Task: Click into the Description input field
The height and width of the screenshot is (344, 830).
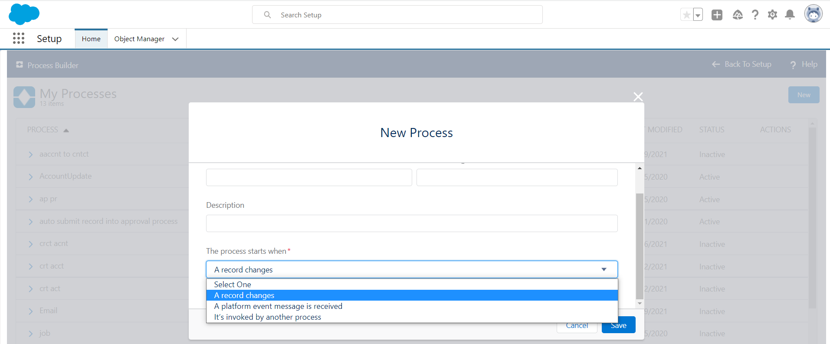Action: tap(411, 223)
